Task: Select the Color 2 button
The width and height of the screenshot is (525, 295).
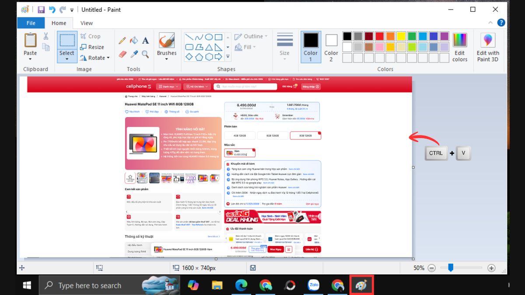Action: coord(331,47)
